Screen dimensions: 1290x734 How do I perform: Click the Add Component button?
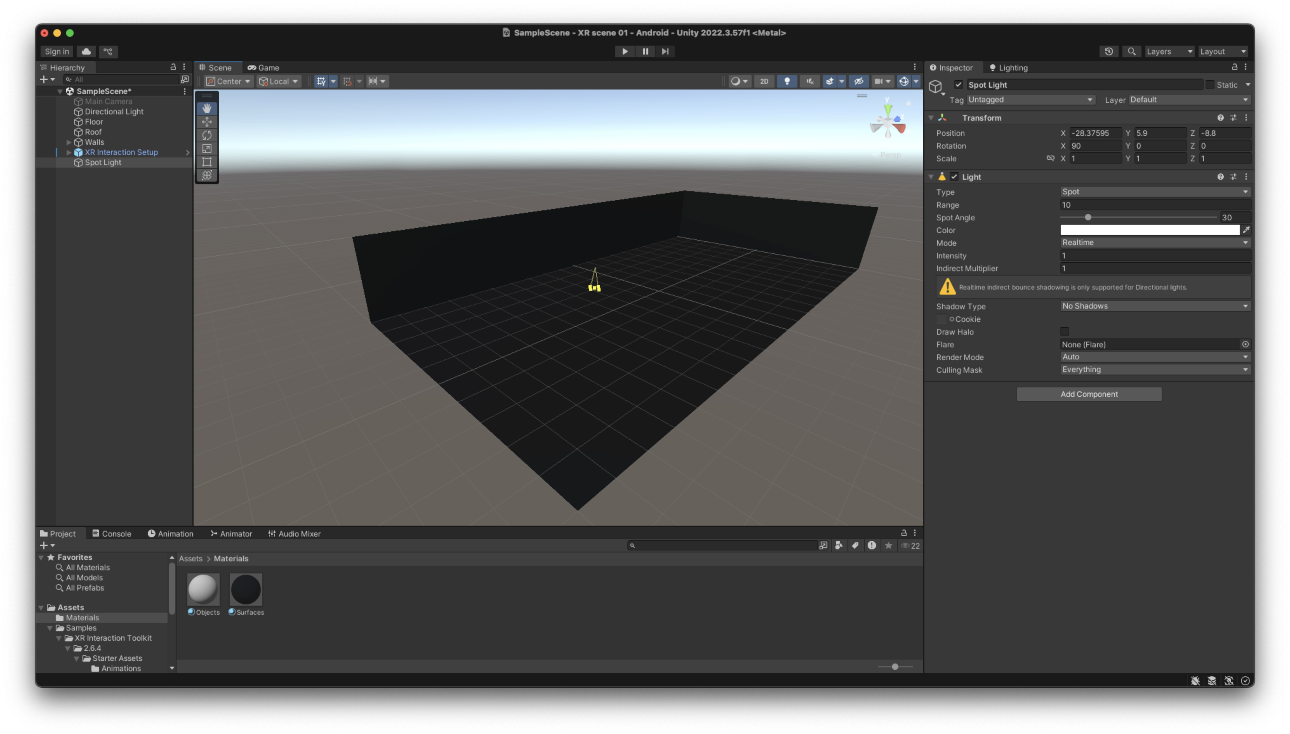[1088, 394]
